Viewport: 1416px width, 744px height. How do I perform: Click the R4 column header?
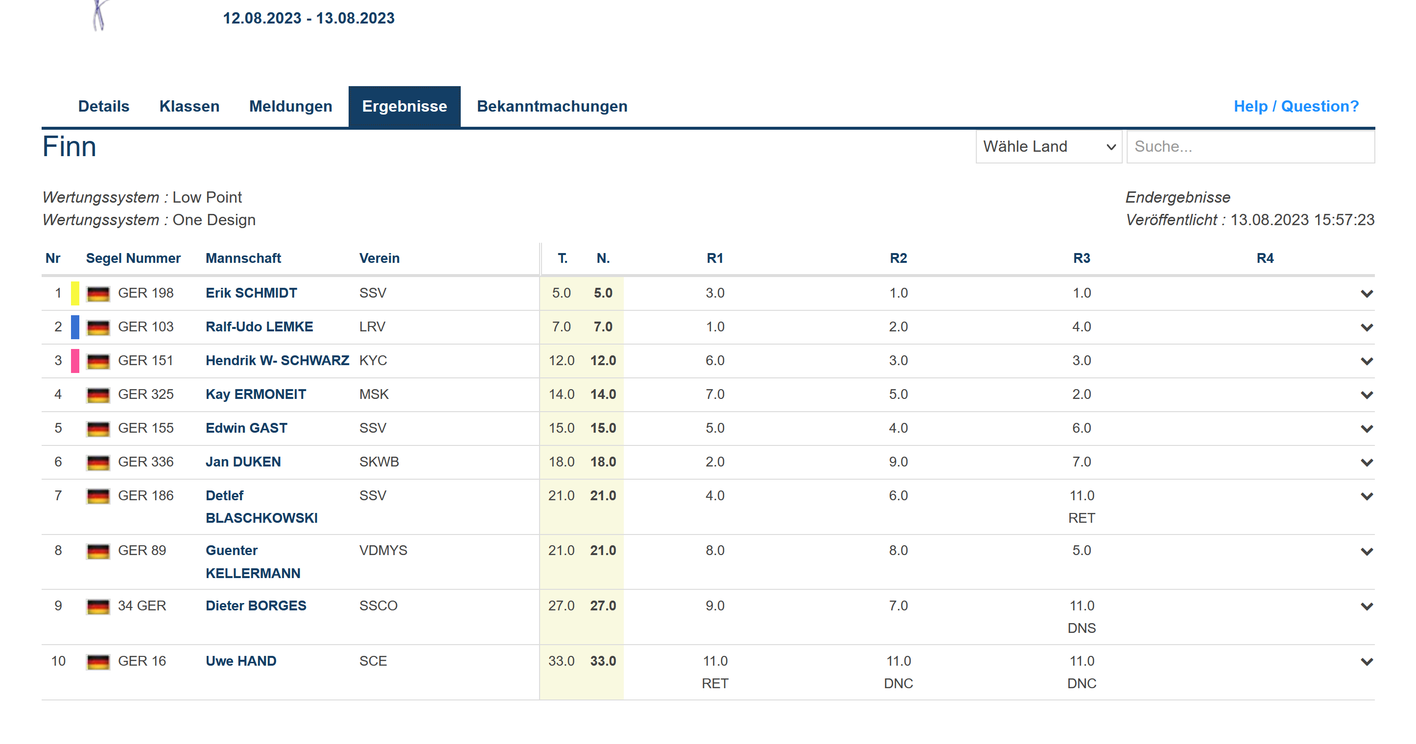click(1265, 257)
